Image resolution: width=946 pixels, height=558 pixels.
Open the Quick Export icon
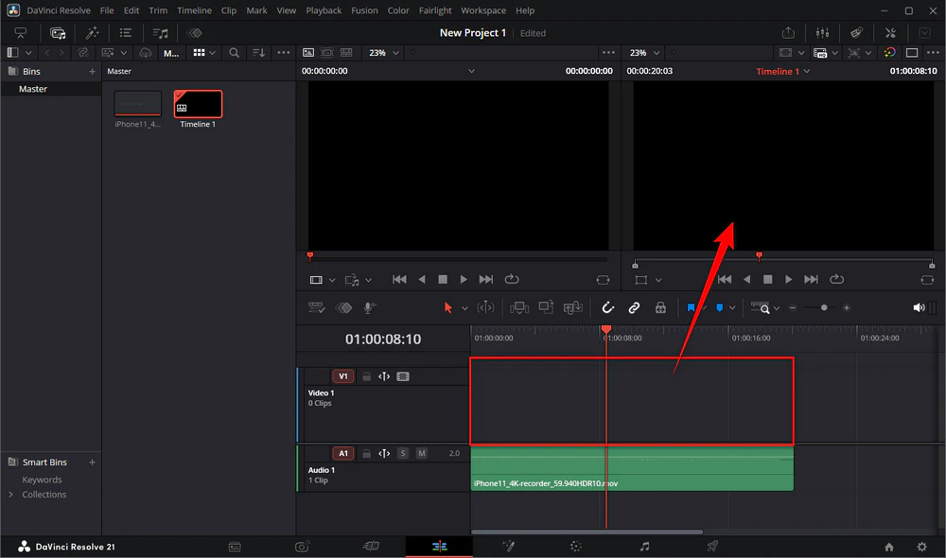pos(788,33)
